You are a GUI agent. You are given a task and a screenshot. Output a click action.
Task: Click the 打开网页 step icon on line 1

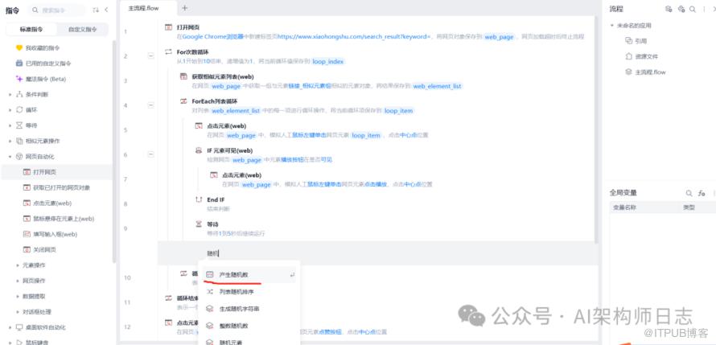[x=168, y=27]
